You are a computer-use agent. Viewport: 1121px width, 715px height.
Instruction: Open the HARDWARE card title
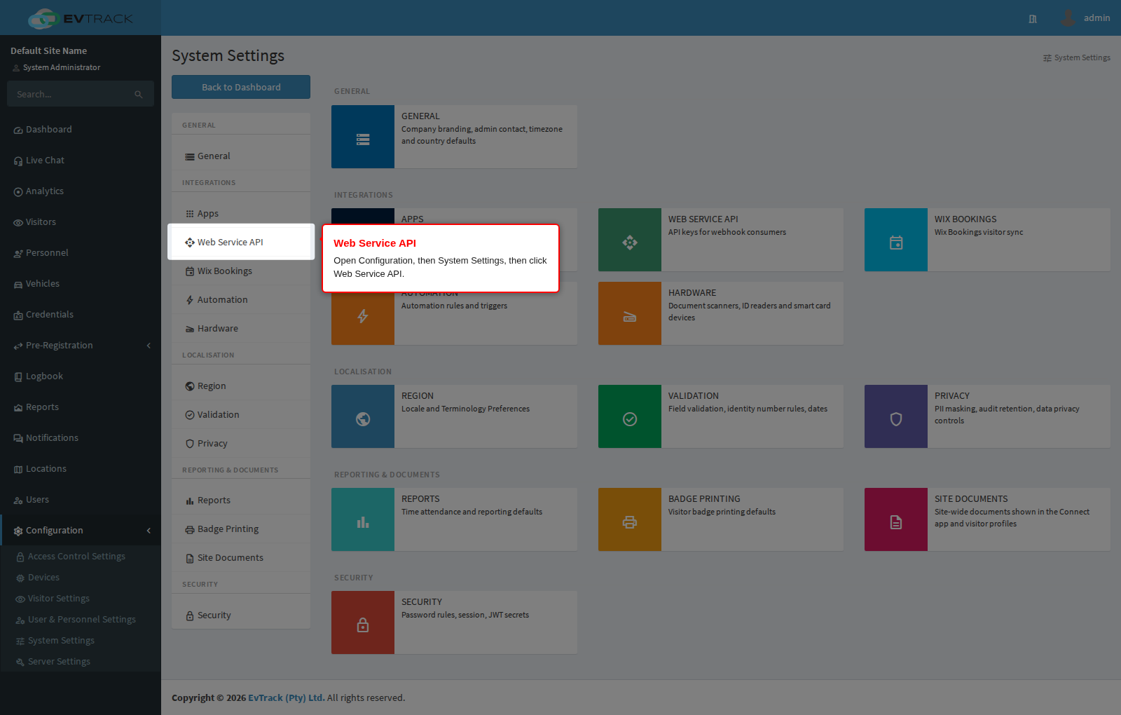[692, 293]
